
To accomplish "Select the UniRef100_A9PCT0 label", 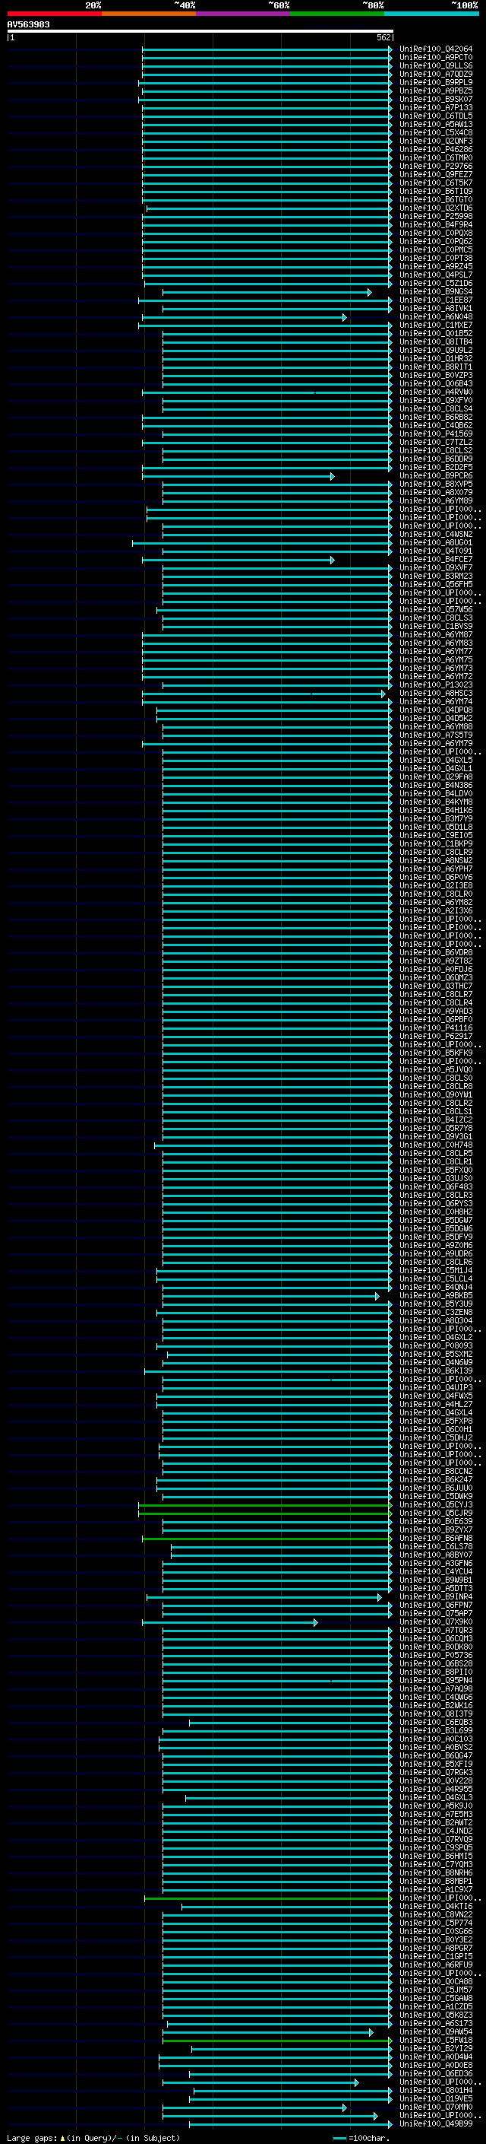I will (x=436, y=58).
